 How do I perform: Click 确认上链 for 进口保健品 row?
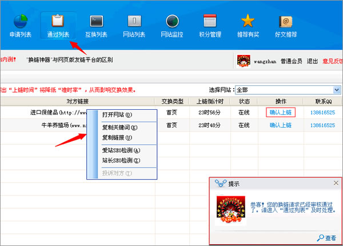(x=281, y=112)
